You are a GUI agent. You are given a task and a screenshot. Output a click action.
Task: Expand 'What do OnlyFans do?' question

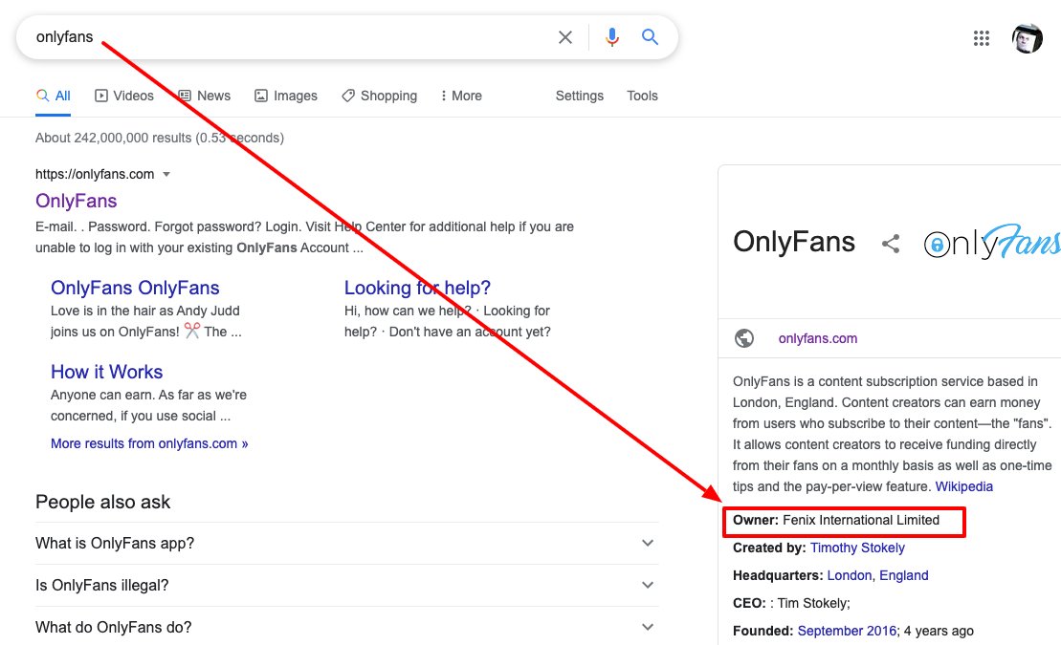tap(346, 628)
